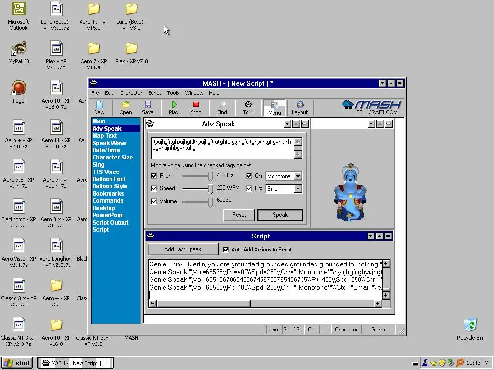The height and width of the screenshot is (370, 494).
Task: Select the Blackcomb - XP v1.0.7z file
Action: pos(19,213)
